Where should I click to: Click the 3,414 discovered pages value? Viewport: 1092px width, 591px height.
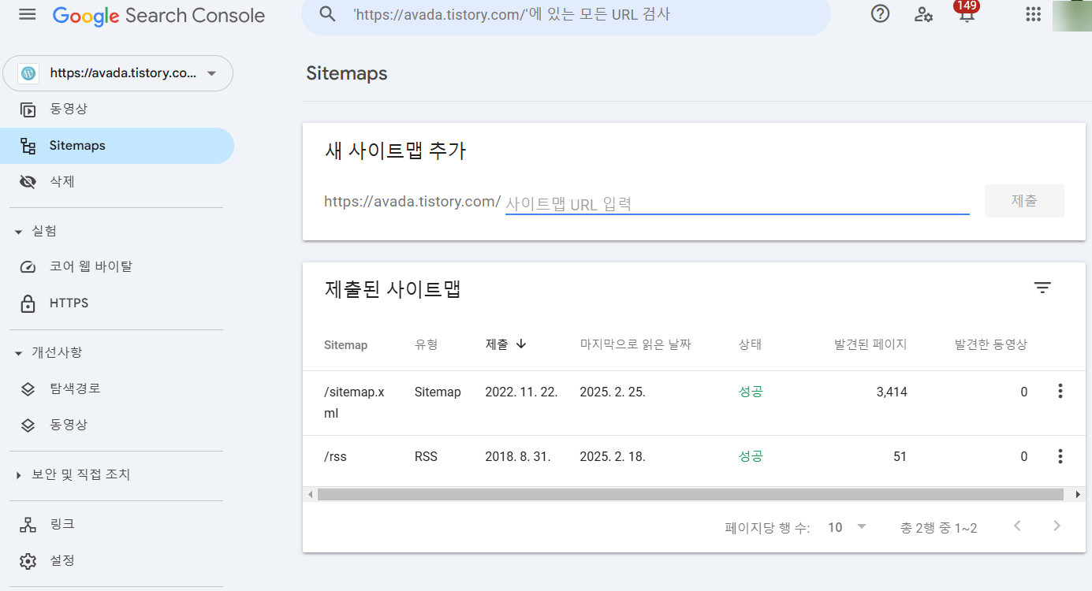pos(892,392)
